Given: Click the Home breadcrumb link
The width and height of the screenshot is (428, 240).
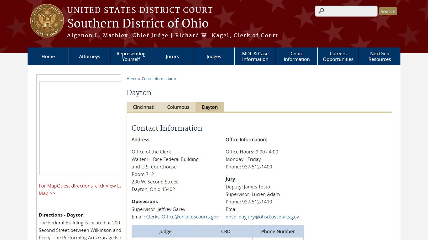Looking at the screenshot, I should coord(132,79).
